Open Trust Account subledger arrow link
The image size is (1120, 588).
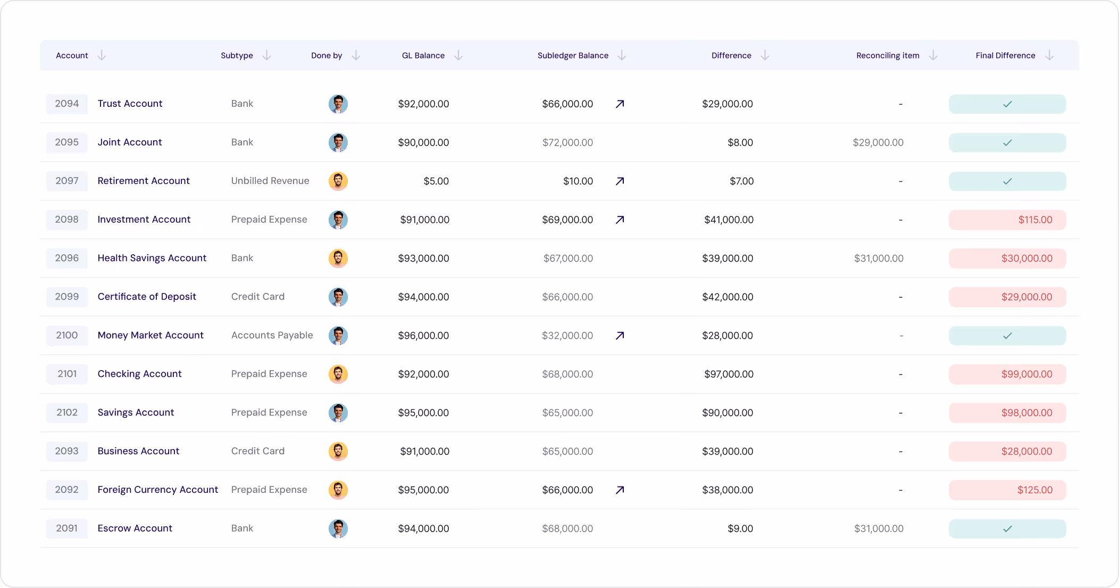pyautogui.click(x=620, y=104)
